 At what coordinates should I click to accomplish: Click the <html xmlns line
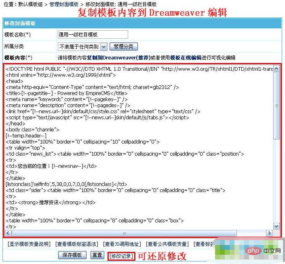pos(61,75)
